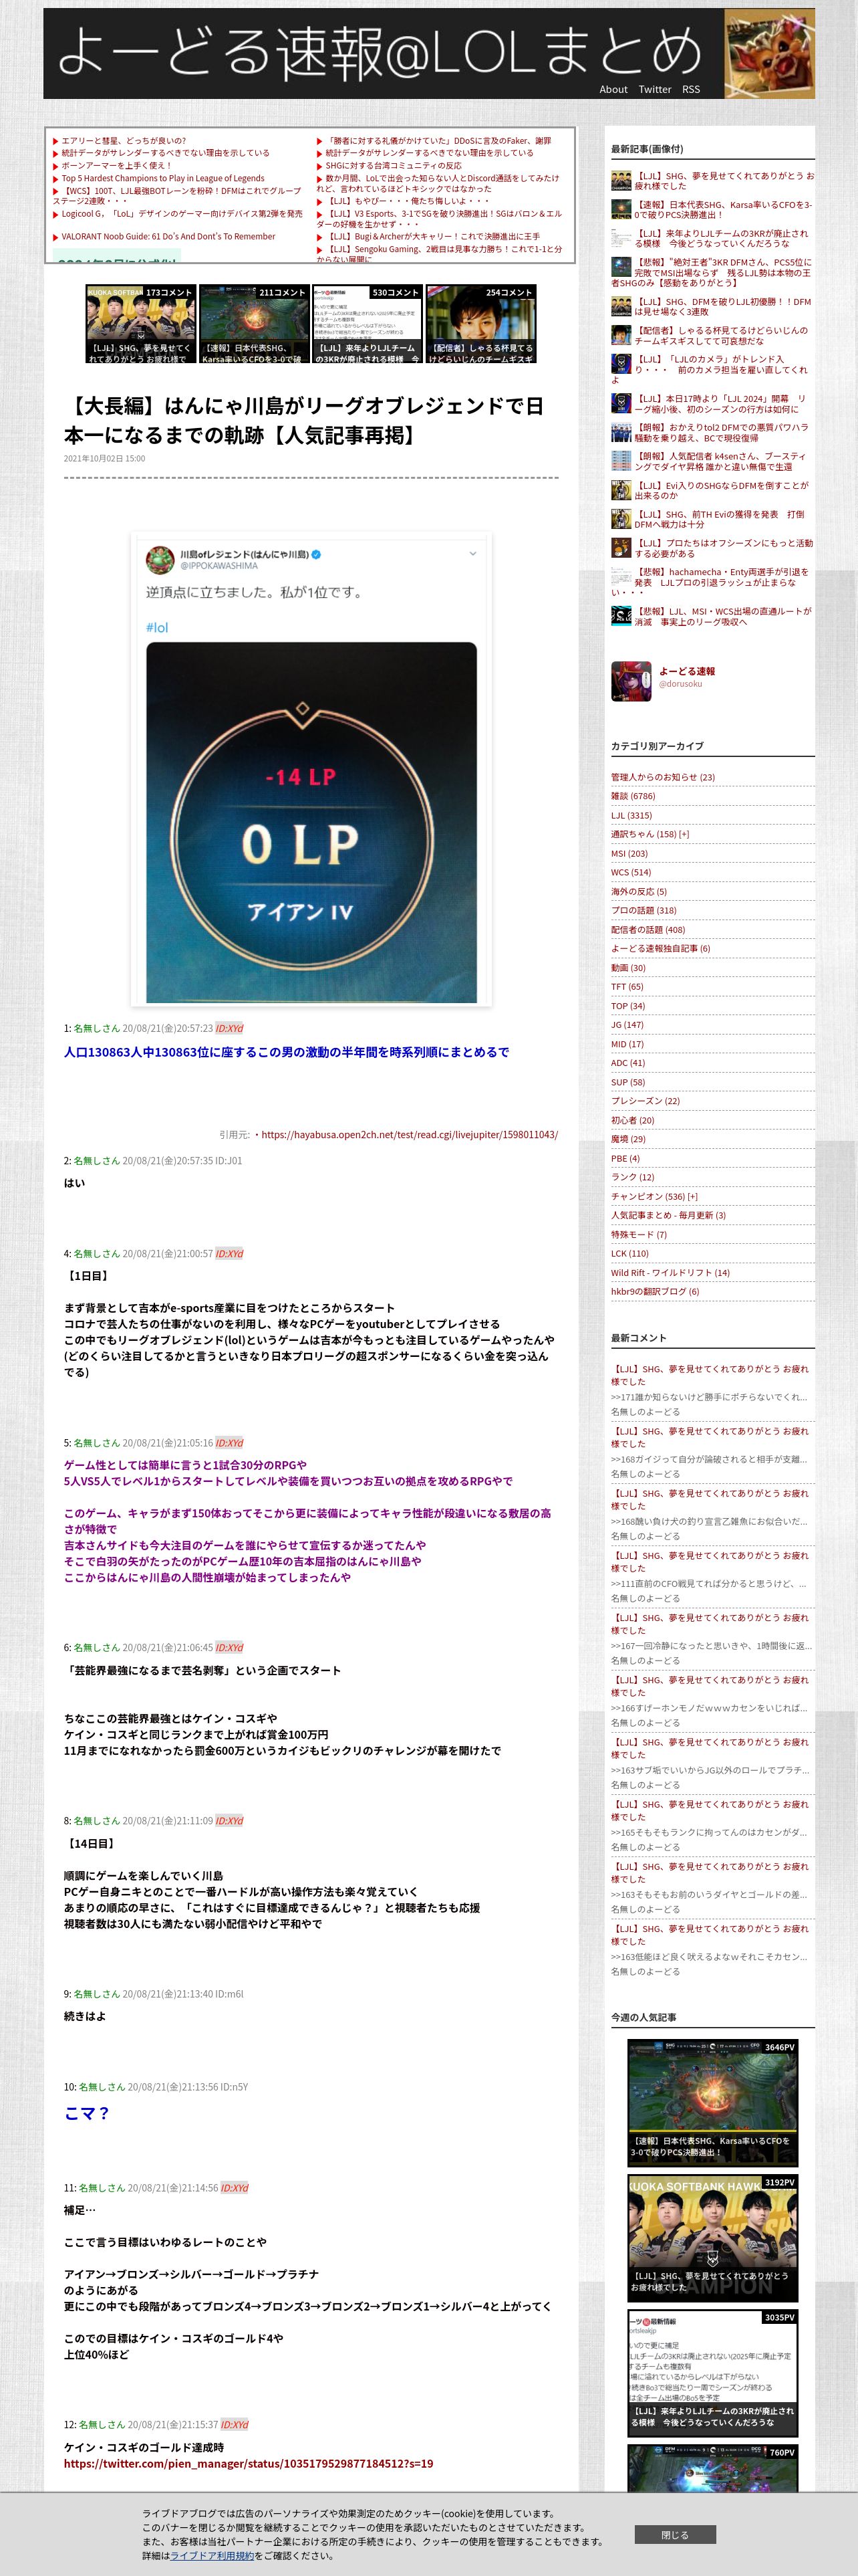Click the embedded tweet profile avatar
Viewport: 858px width, 2576px height.
pos(160,560)
